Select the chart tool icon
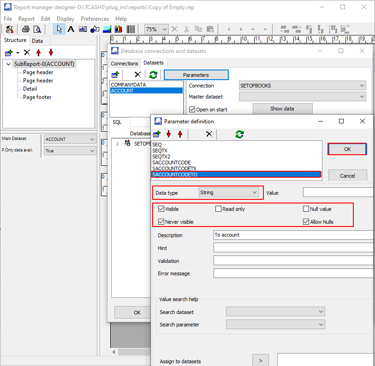375x366 pixels. [x=119, y=29]
